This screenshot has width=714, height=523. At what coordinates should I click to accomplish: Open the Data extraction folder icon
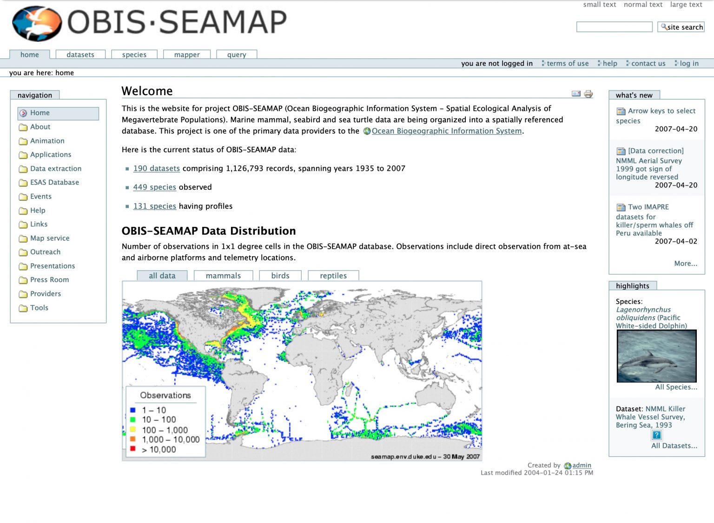point(23,169)
